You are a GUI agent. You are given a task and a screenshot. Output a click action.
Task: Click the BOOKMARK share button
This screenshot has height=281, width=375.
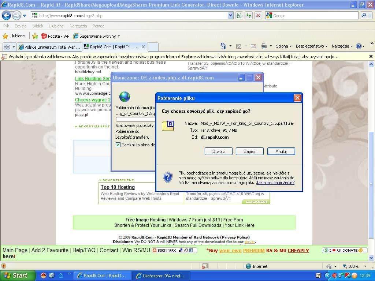tap(175, 250)
